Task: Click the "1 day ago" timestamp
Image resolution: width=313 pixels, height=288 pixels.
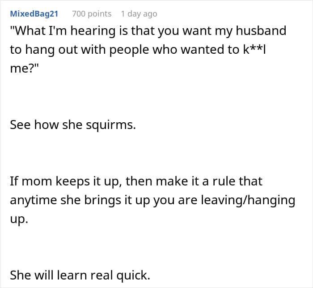Action: [x=139, y=14]
